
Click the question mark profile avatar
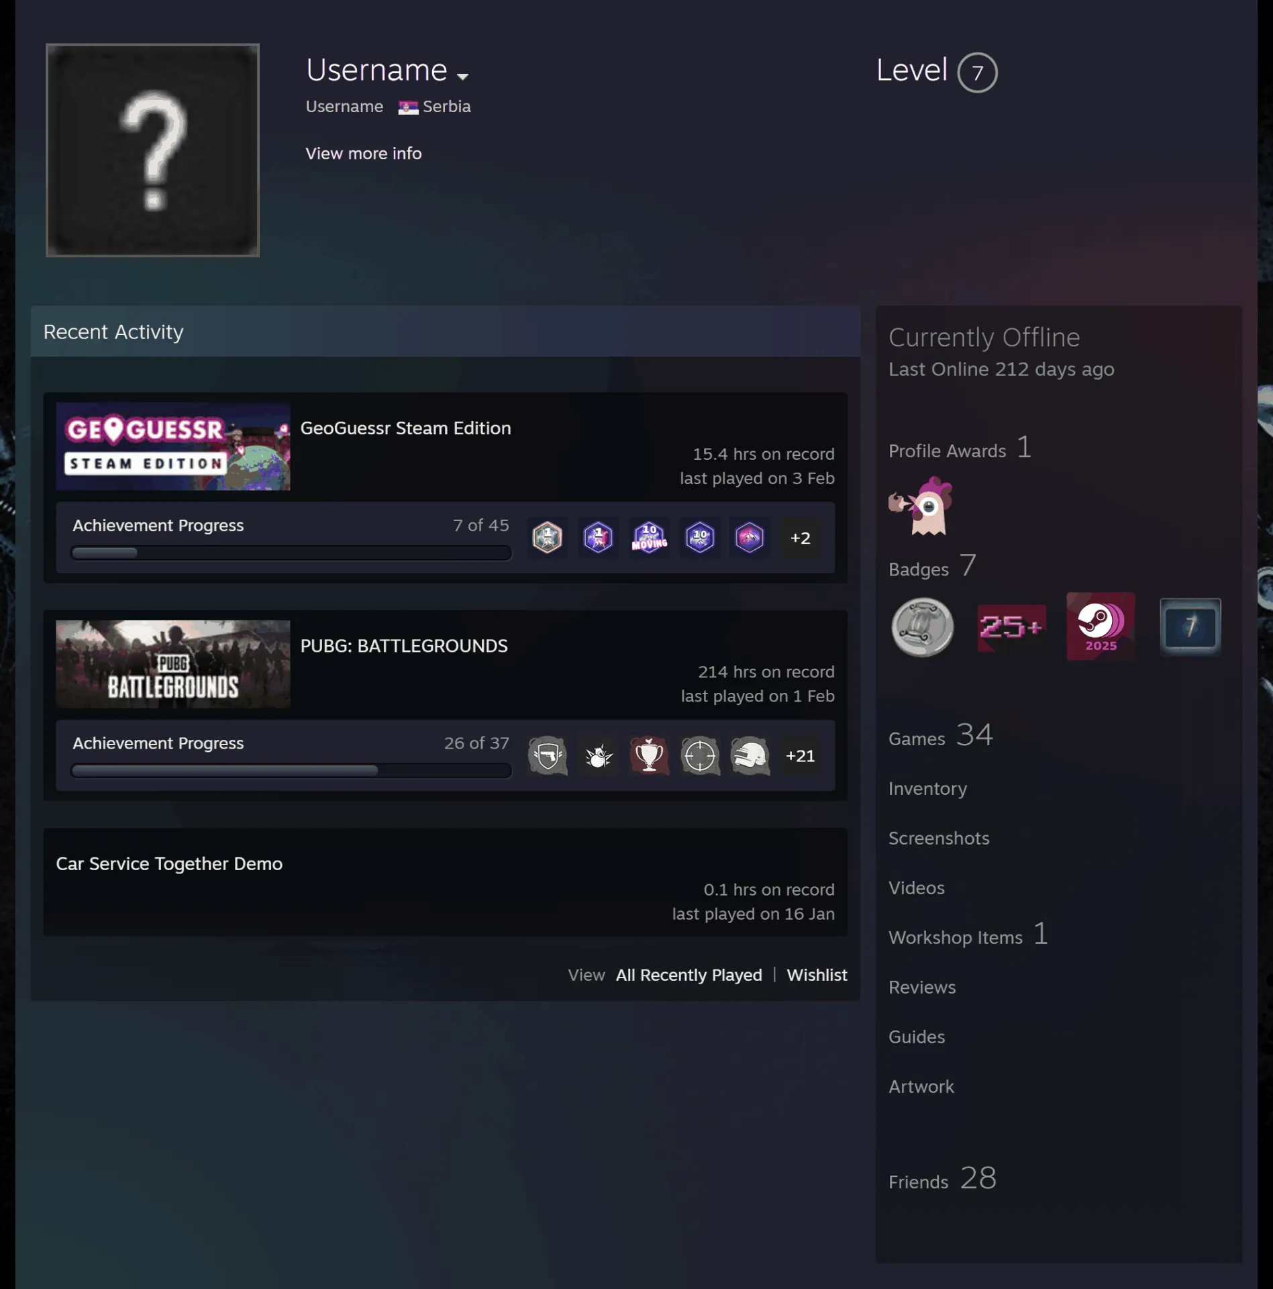pos(152,150)
